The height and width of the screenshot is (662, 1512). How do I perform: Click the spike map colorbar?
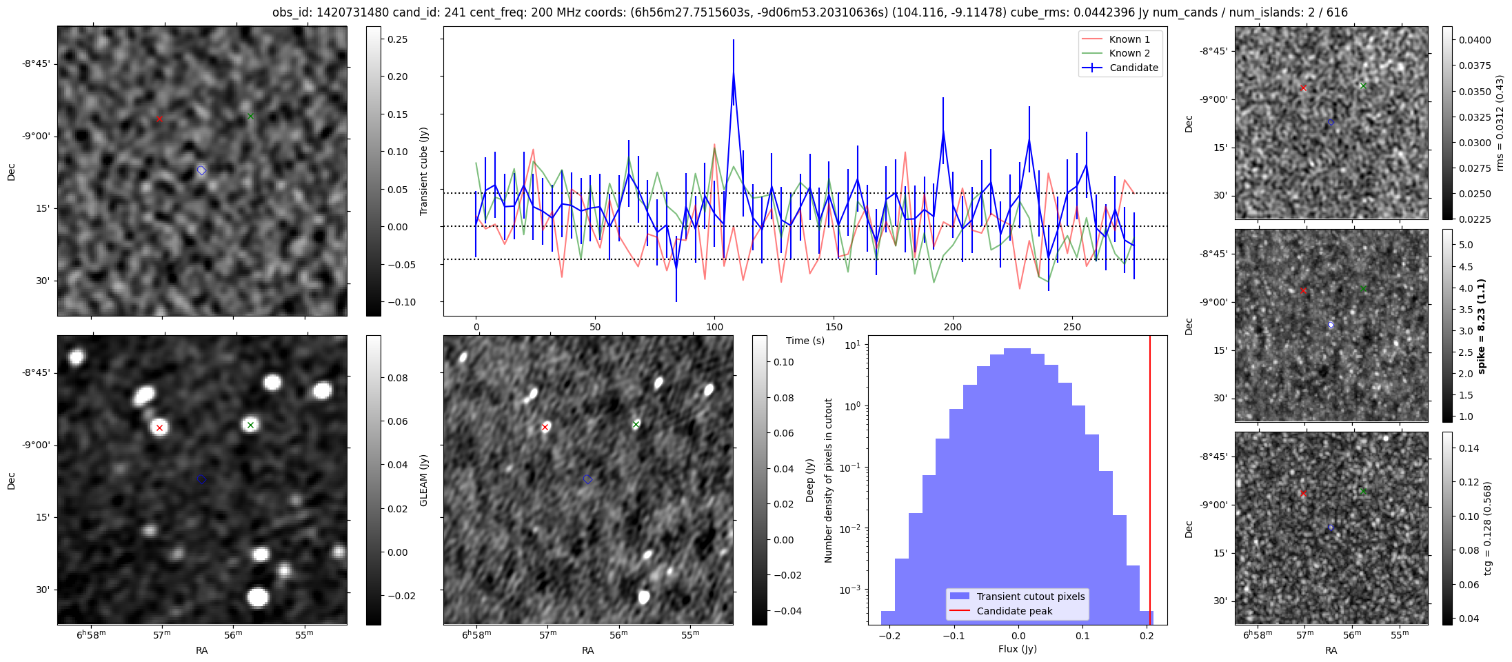(1447, 325)
